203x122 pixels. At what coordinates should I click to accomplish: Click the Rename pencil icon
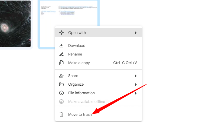point(61,54)
